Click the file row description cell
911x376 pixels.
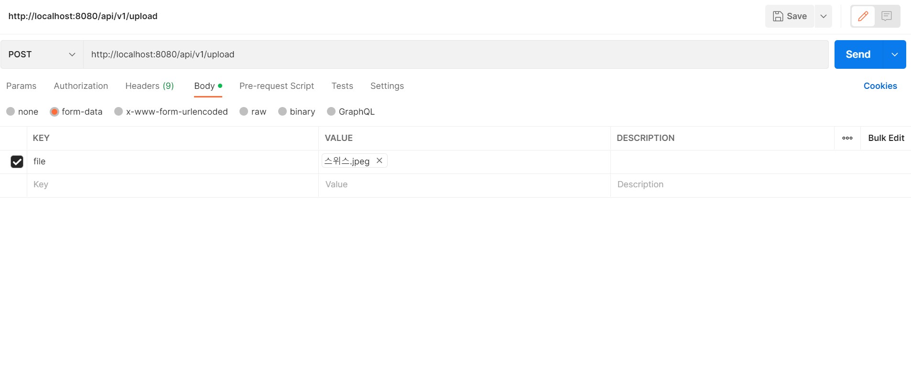pyautogui.click(x=760, y=162)
